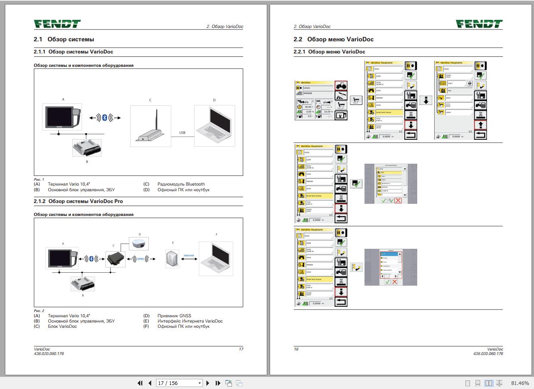The width and height of the screenshot is (534, 389).
Task: Jump to the last page
Action: [218, 383]
